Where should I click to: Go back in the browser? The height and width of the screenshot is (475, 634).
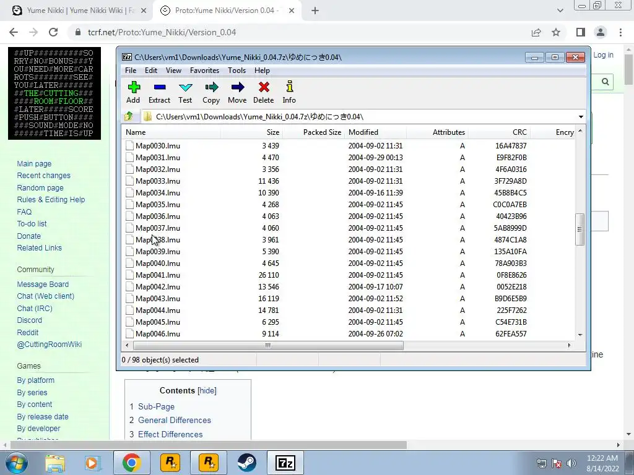coord(14,32)
